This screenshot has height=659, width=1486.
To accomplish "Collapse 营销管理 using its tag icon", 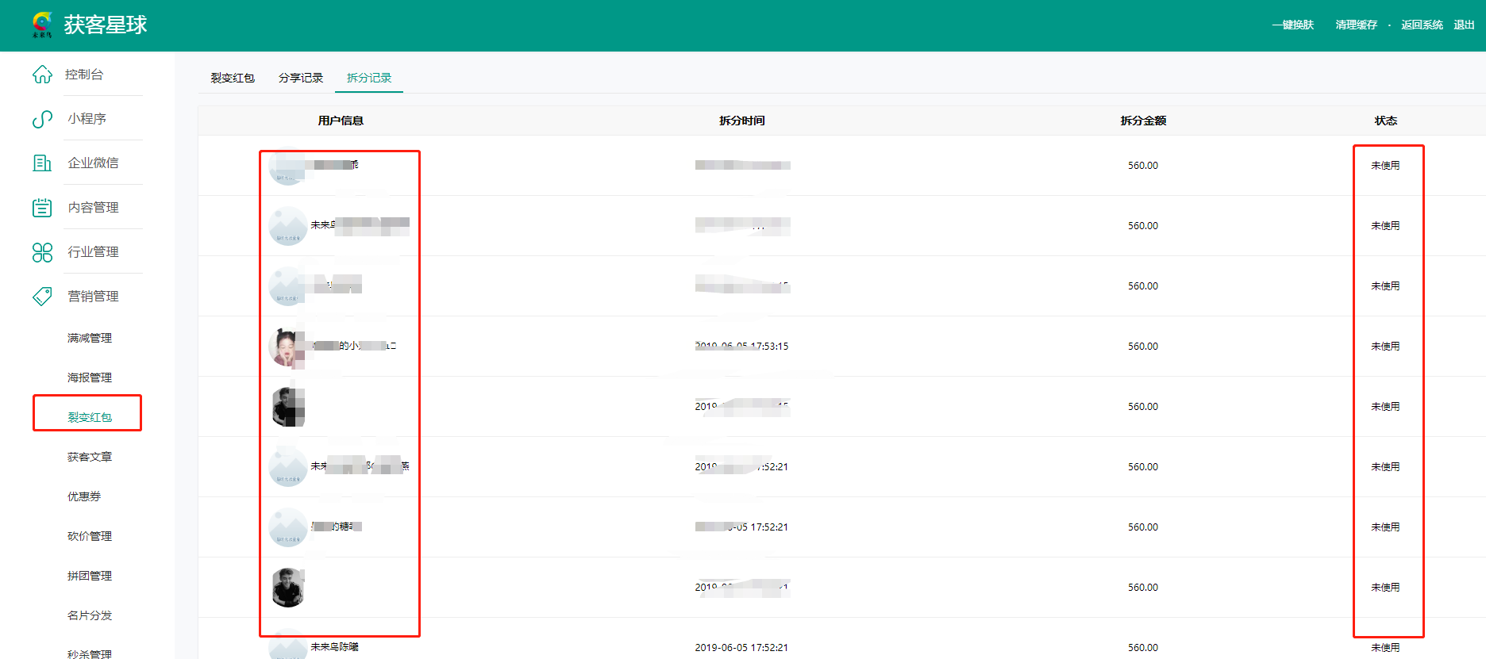I will 42,297.
